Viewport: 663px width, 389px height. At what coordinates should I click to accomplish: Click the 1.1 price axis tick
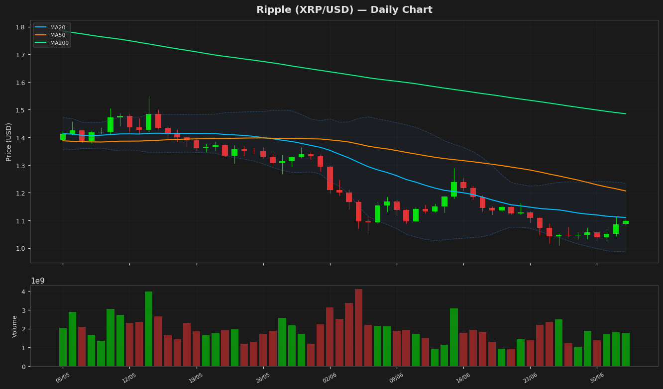pyautogui.click(x=20, y=221)
